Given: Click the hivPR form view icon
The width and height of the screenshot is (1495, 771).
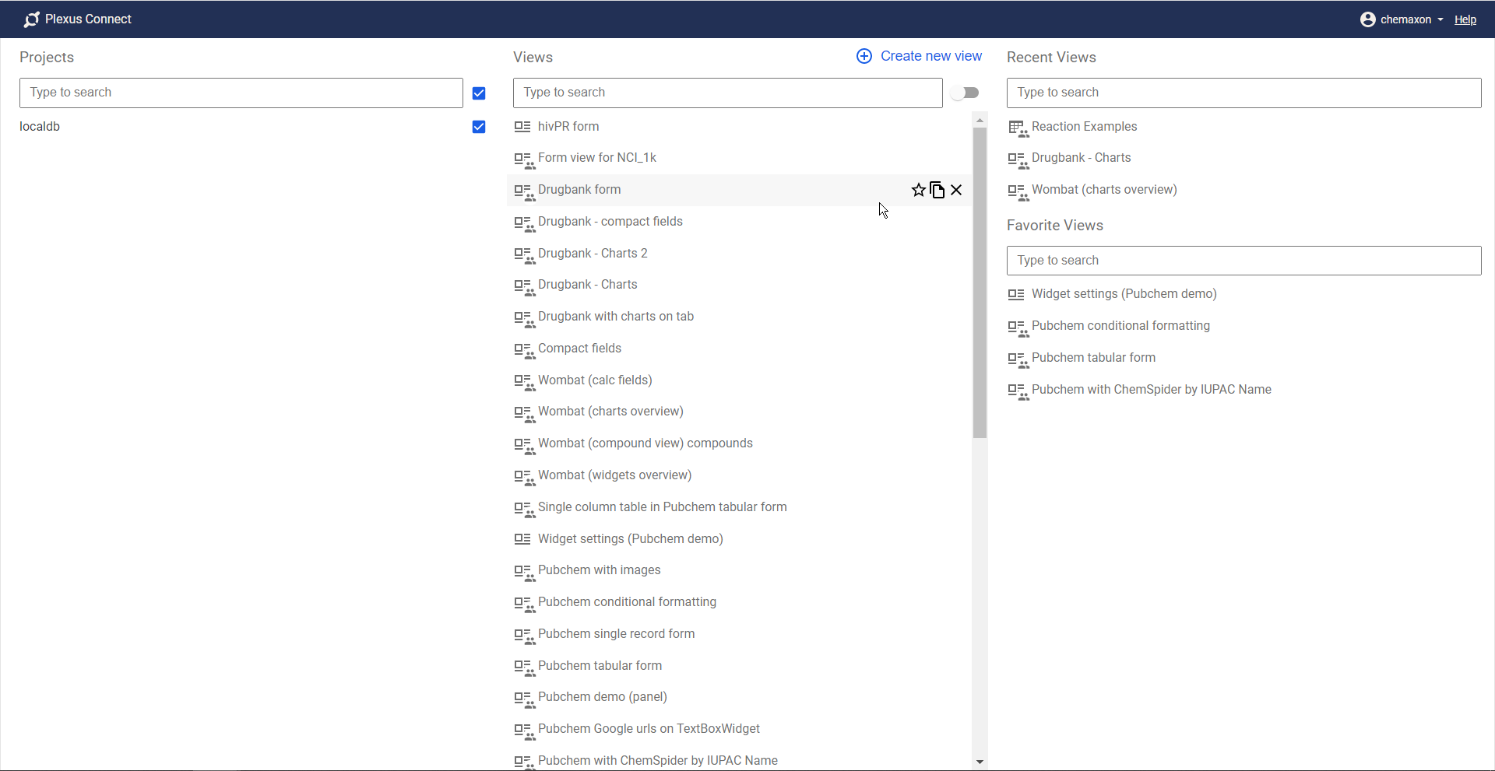Looking at the screenshot, I should click(x=522, y=127).
